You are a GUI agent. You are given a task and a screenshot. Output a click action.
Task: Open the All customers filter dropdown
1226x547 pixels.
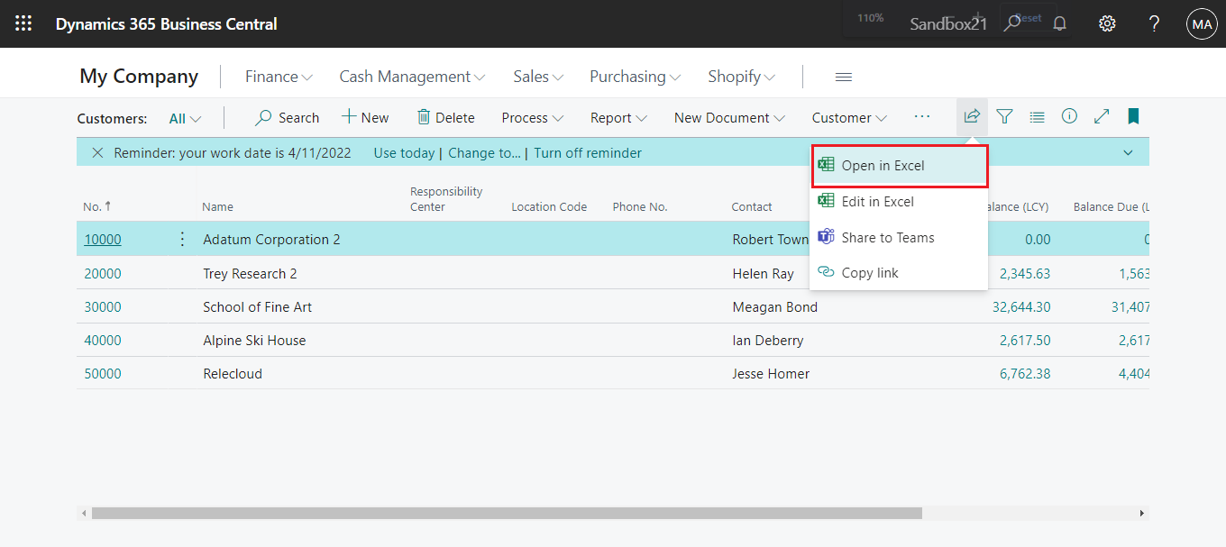tap(184, 118)
